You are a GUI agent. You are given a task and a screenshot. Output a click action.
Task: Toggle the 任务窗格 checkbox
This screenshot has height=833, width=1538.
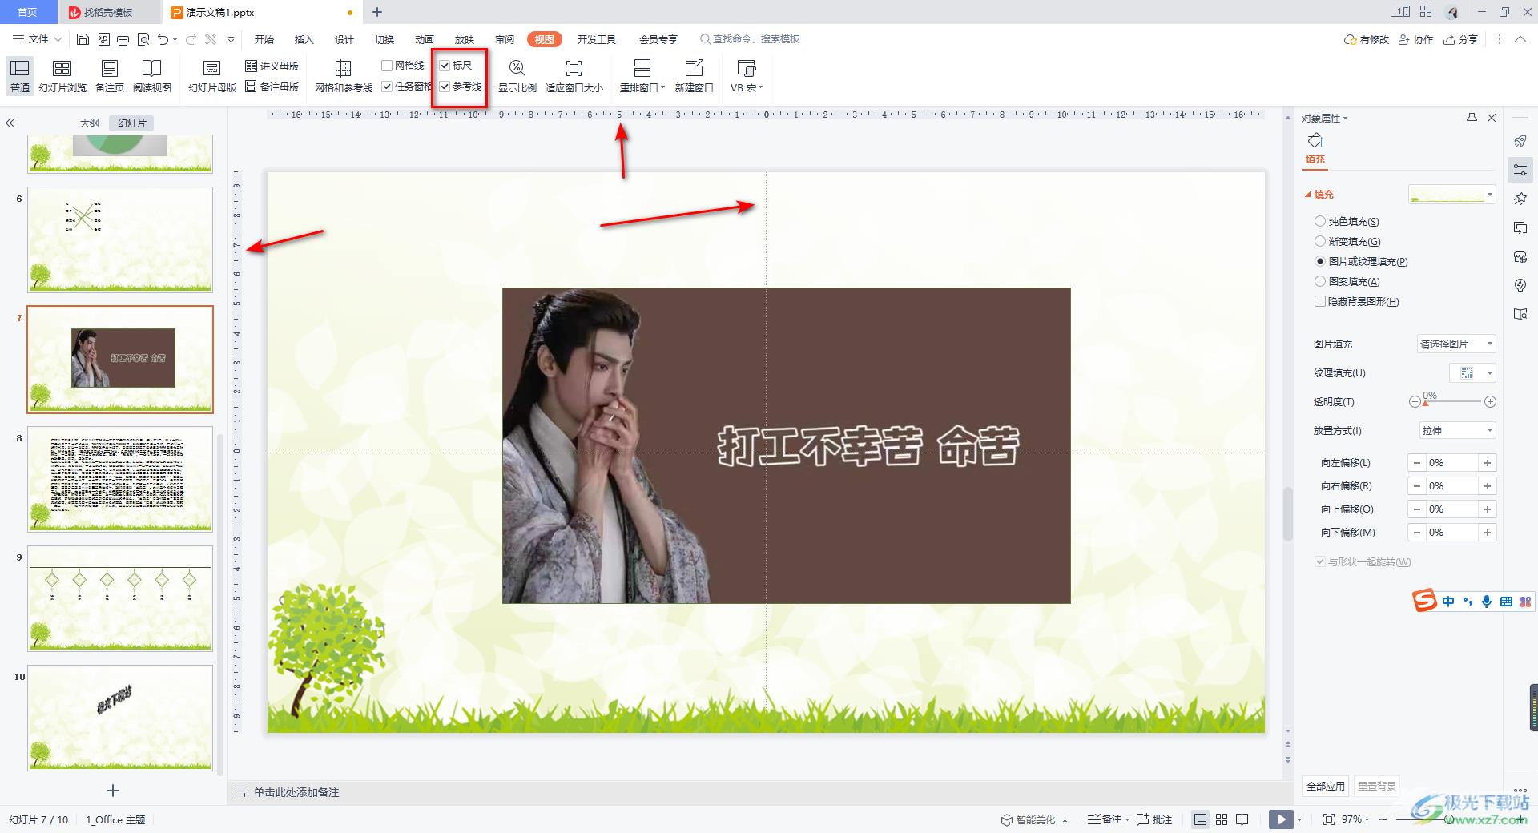click(x=387, y=87)
